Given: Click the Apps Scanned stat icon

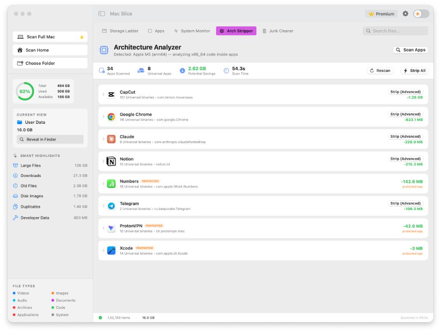Looking at the screenshot, I should pyautogui.click(x=102, y=71).
